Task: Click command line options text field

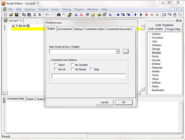Action: pos(88,76)
